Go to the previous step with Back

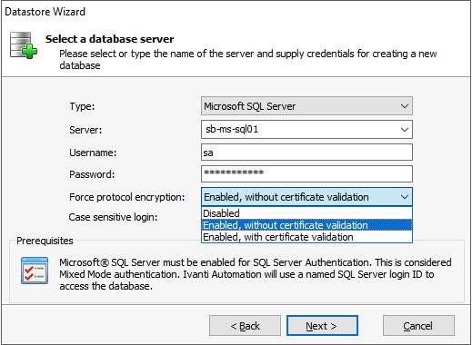[x=245, y=326]
